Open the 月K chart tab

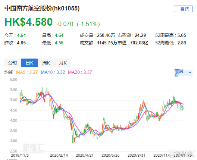click(x=63, y=63)
